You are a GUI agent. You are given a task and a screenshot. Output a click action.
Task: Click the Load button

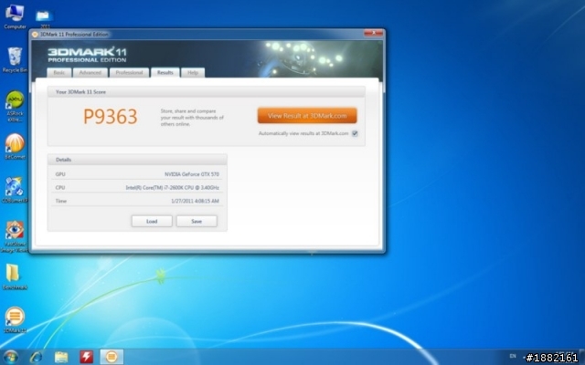click(x=152, y=221)
